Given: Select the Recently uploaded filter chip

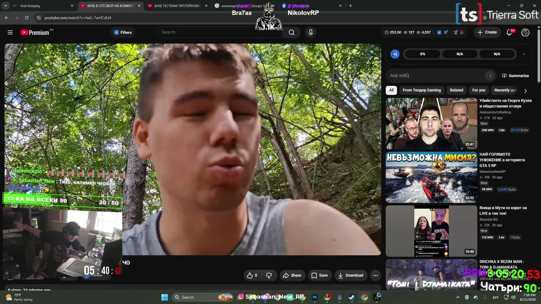Looking at the screenshot, I should click(x=505, y=90).
